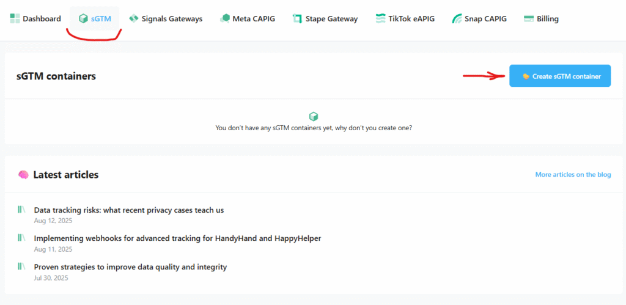Viewport: 626px width, 305px height.
Task: Open the Data tracking risks article
Action: tap(129, 210)
